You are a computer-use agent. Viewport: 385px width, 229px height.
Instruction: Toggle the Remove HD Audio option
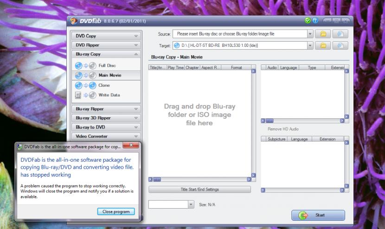coord(283,129)
